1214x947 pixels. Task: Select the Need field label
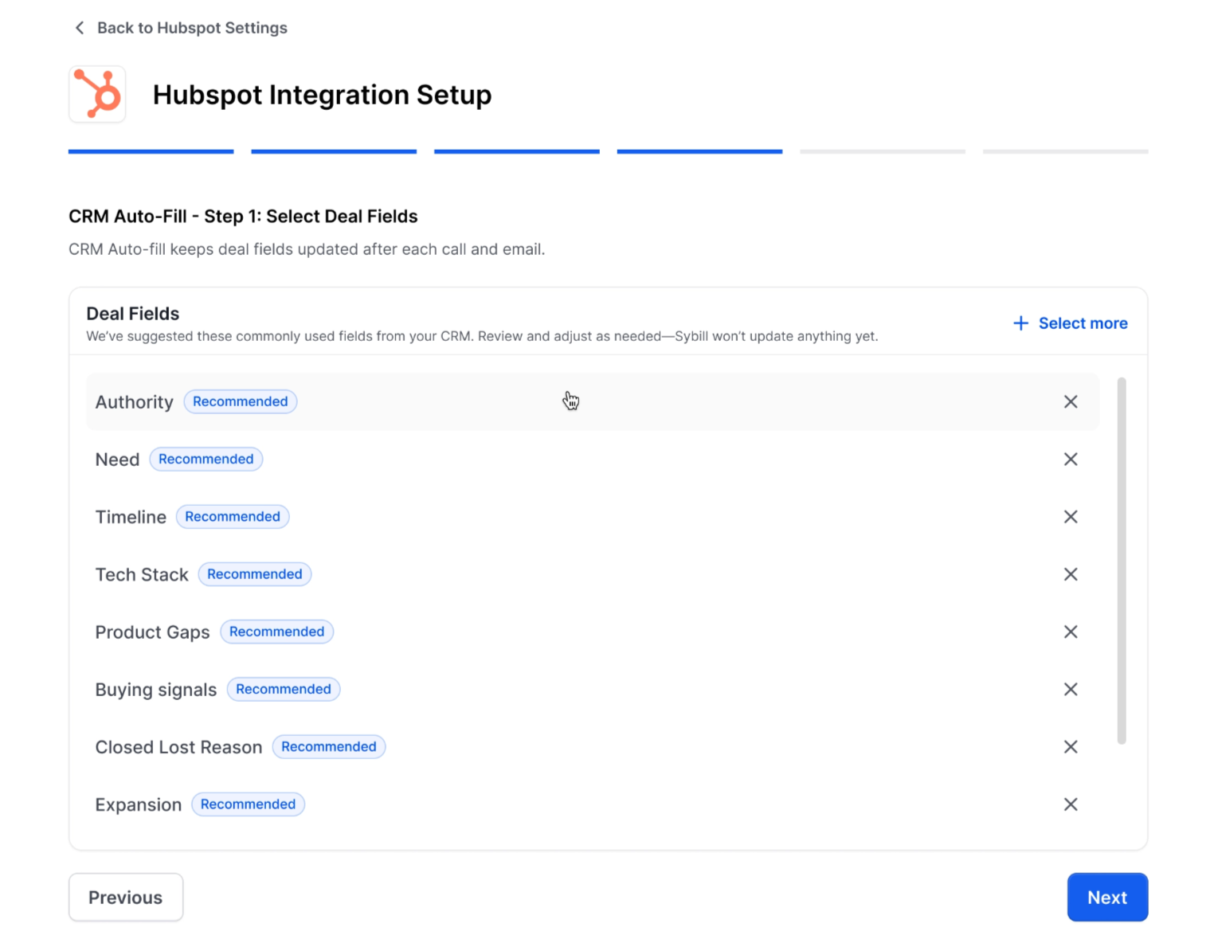pos(117,460)
